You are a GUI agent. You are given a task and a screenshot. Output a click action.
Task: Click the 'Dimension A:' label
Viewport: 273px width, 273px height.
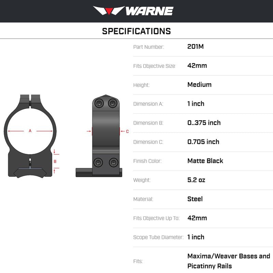[148, 104]
